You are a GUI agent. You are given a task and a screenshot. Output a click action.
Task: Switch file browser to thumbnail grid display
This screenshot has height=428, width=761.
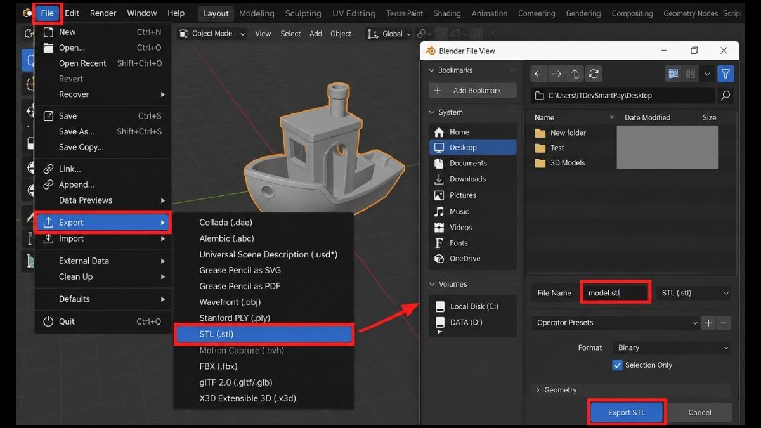point(691,74)
